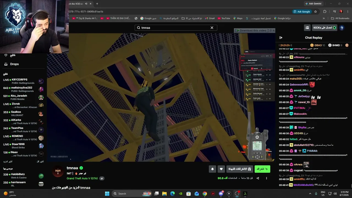
Task: Open REMENO live channel in sidebar
Action: click(24, 138)
